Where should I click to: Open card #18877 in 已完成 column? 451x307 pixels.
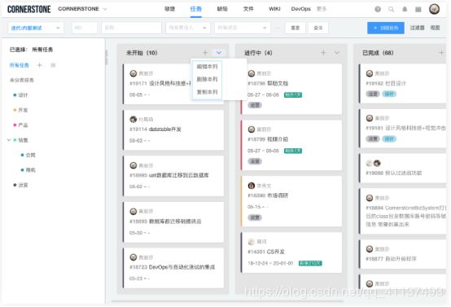tap(403, 254)
